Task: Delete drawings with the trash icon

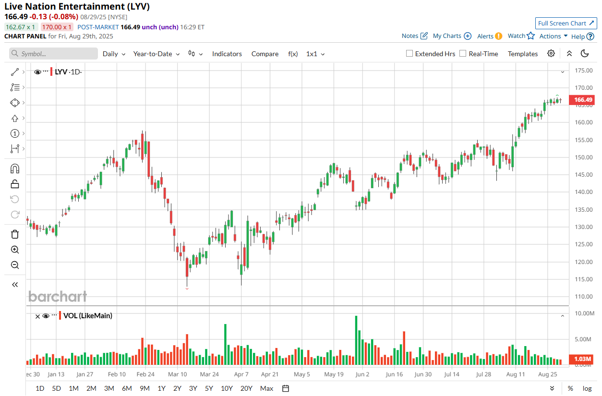Action: 14,234
